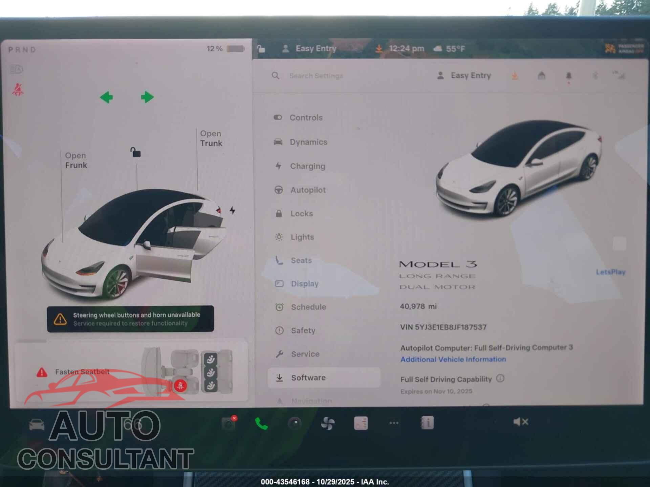650x487 pixels.
Task: Open the owner's manual info icon
Action: [x=427, y=423]
